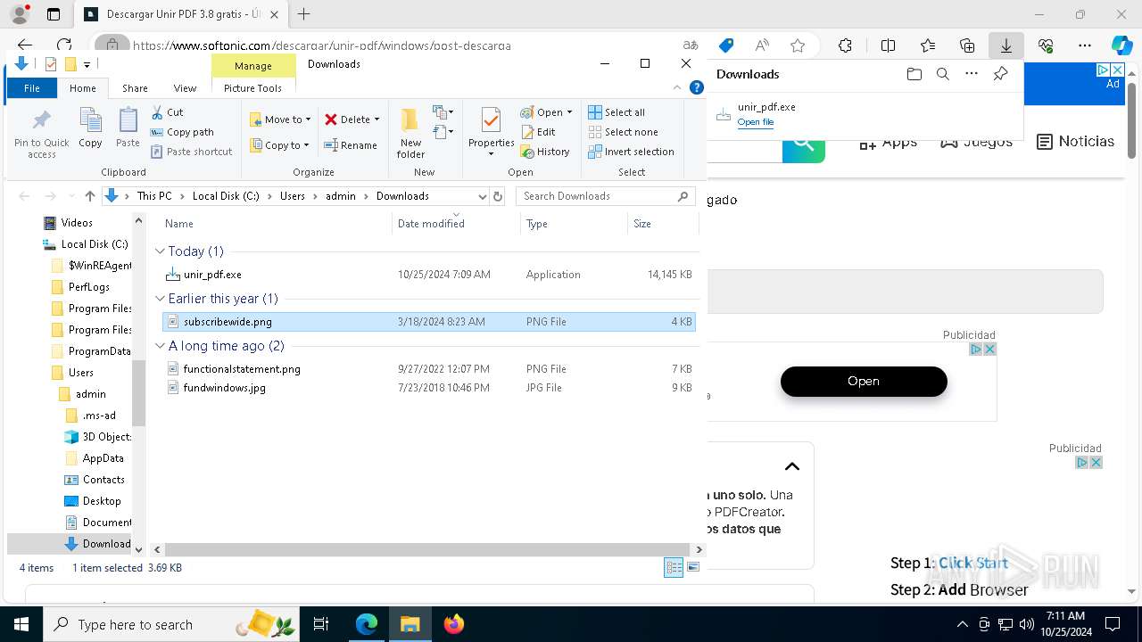Viewport: 1142px width, 642px height.
Task: Click Edit in the Open group
Action: pyautogui.click(x=538, y=132)
